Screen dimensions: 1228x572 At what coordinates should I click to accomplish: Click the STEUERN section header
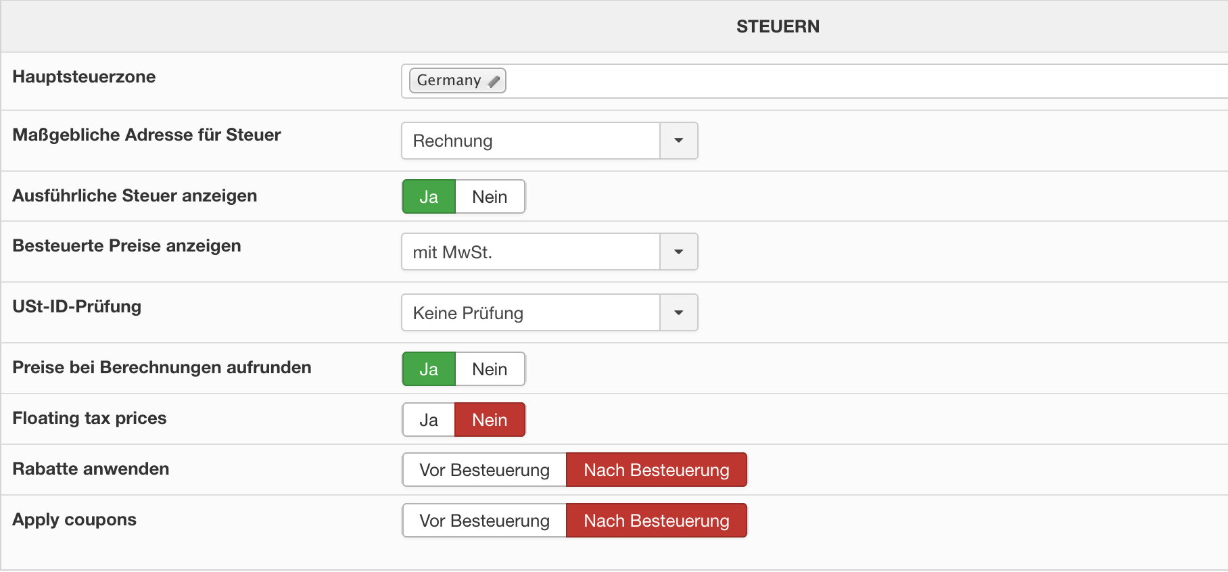click(x=778, y=26)
